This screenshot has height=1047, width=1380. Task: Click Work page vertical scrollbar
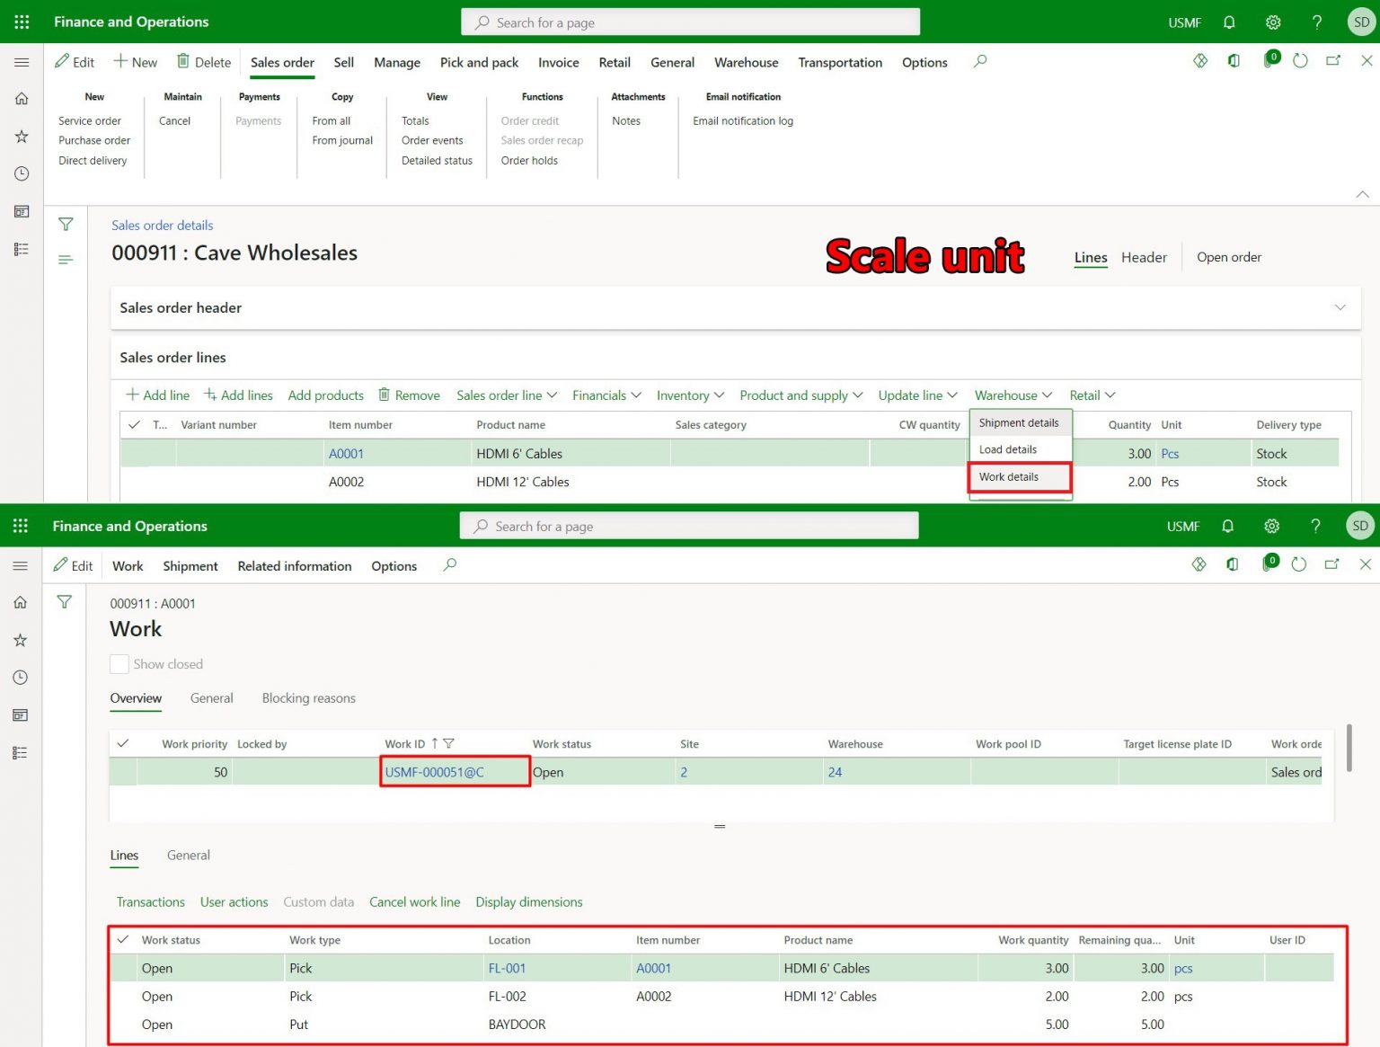1349,747
